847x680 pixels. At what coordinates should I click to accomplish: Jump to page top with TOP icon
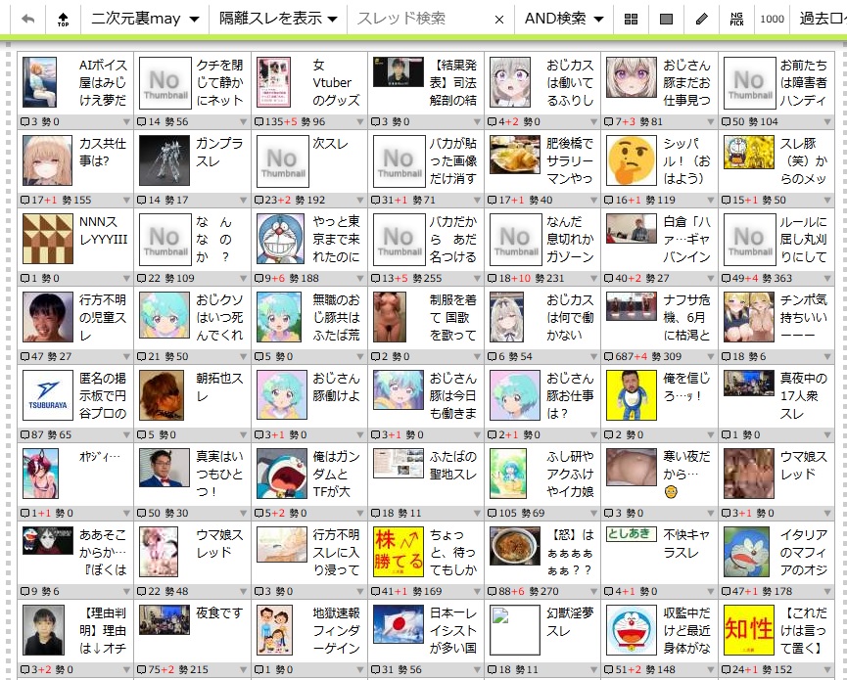[64, 19]
